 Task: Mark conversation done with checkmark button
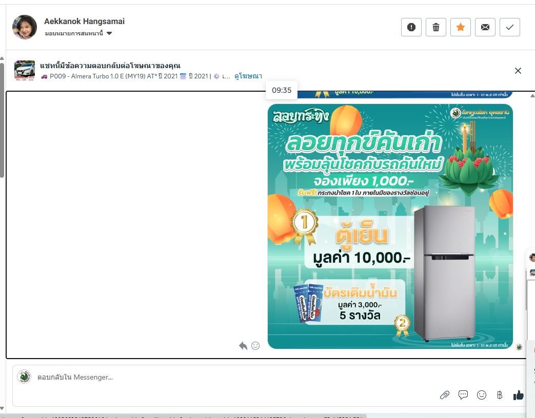pyautogui.click(x=510, y=27)
